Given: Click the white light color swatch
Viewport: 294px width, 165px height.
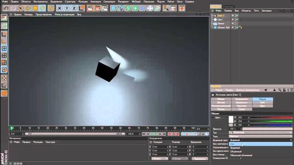Looking at the screenshot, I should point(231,119).
